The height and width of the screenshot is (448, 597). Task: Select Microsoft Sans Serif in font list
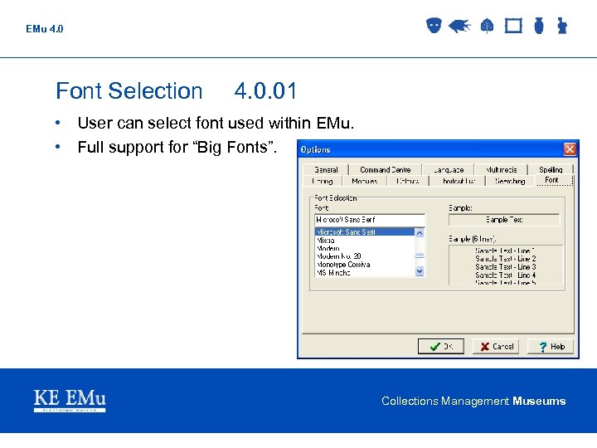point(364,231)
